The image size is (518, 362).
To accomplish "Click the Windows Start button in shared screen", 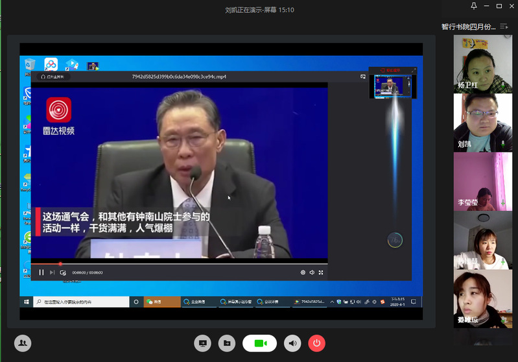I will (27, 302).
